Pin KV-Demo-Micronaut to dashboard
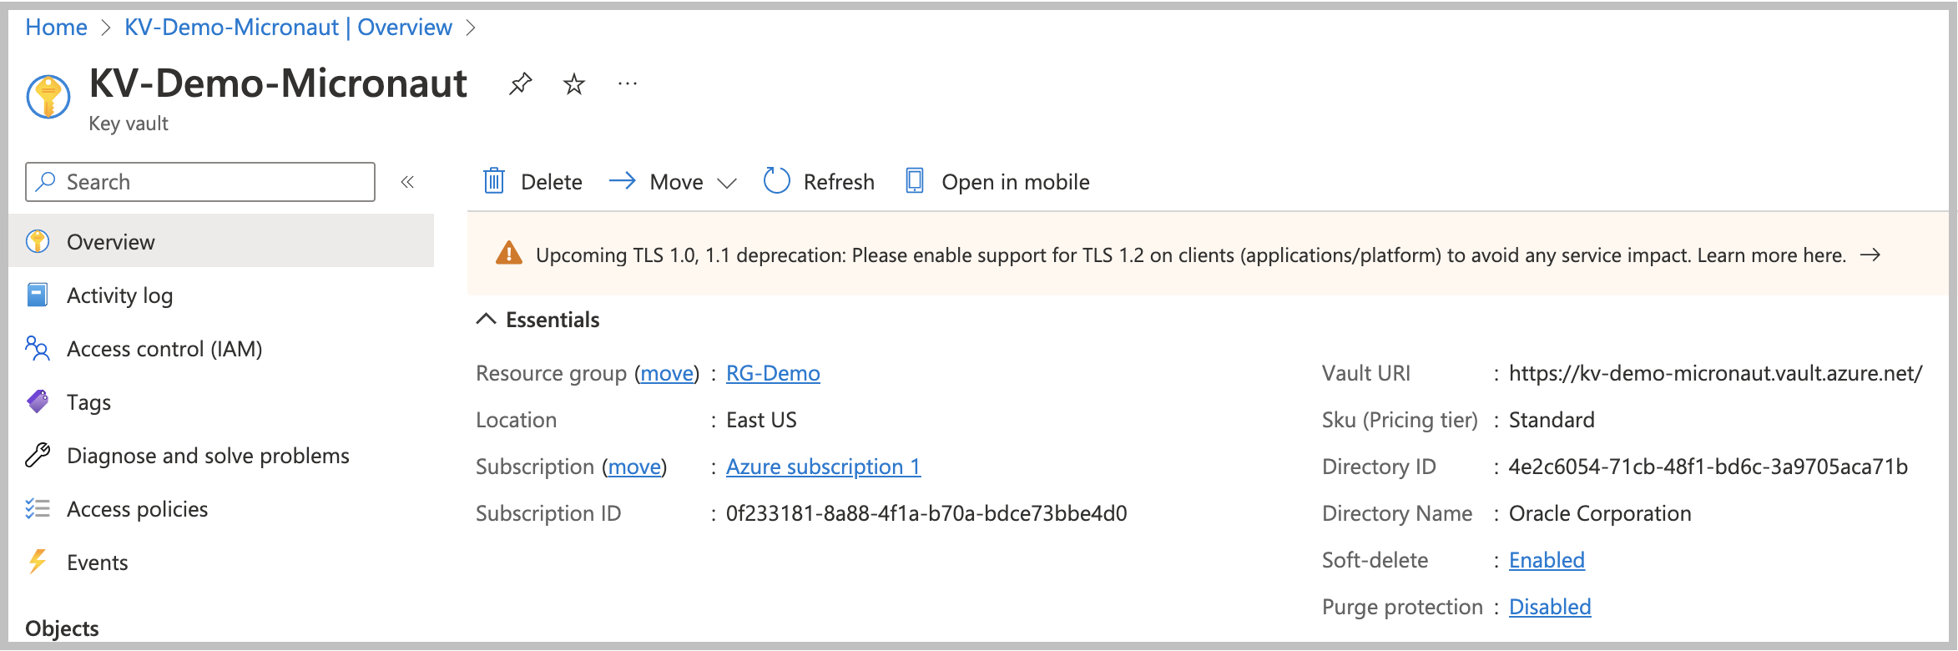 pos(521,83)
